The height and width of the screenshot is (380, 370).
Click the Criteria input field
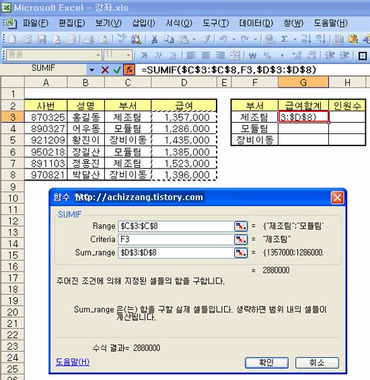(x=176, y=239)
